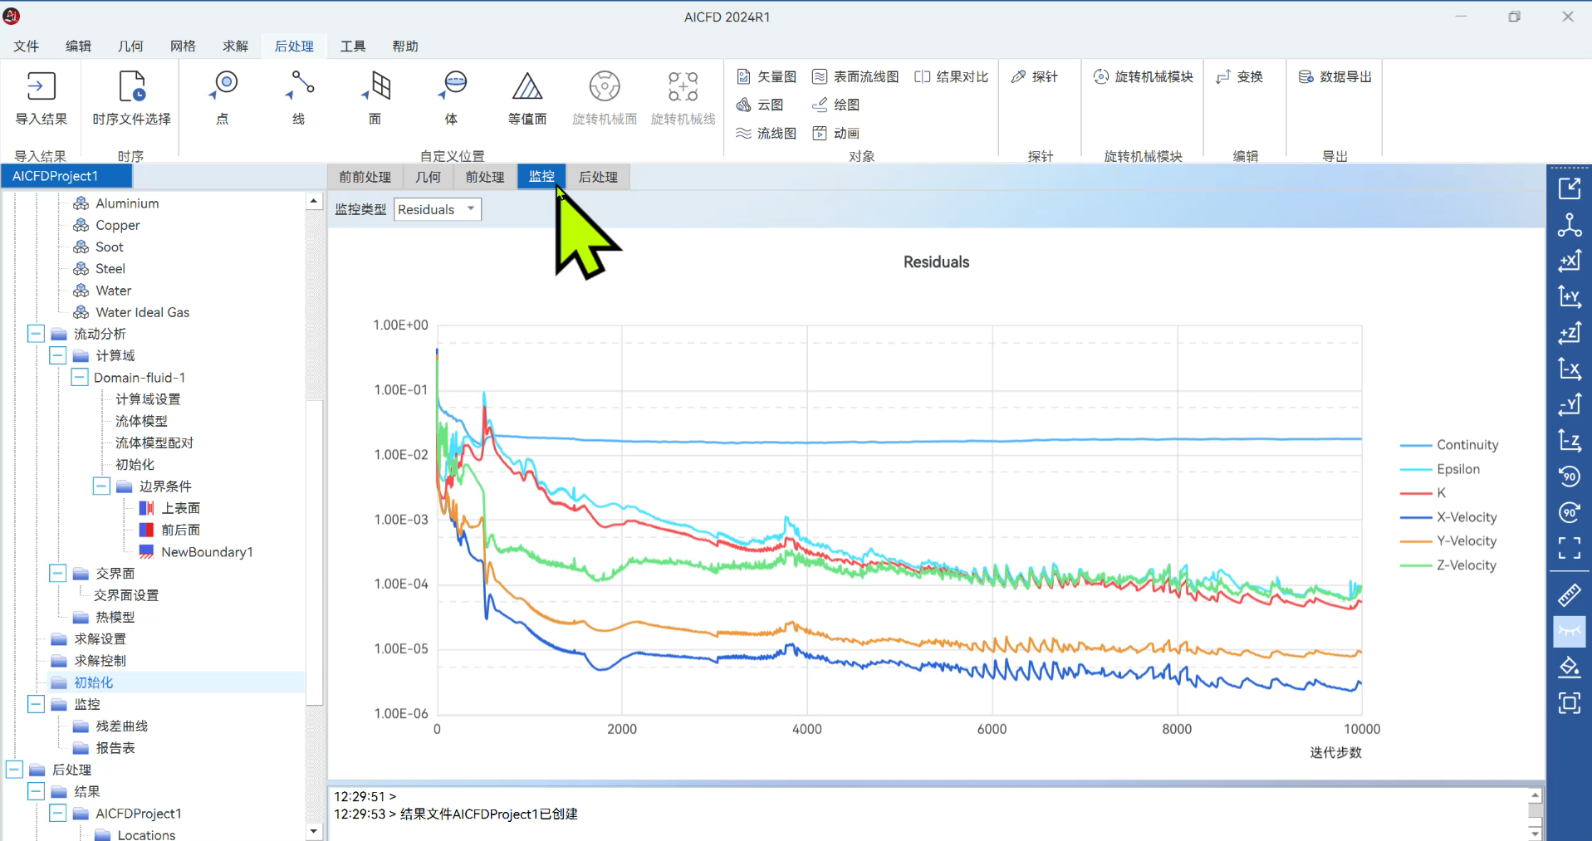Viewport: 1592px width, 841px height.
Task: Open the Contour (云图) tool
Action: 760,105
